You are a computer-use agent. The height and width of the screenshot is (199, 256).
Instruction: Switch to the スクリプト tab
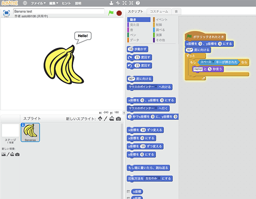(x=136, y=12)
